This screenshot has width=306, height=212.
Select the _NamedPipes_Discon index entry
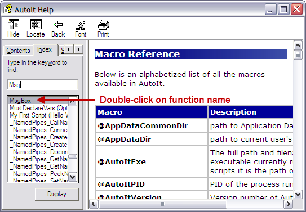coord(38,152)
